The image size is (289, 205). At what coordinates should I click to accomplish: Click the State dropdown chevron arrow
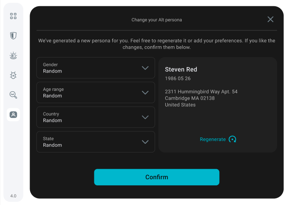[x=145, y=142]
